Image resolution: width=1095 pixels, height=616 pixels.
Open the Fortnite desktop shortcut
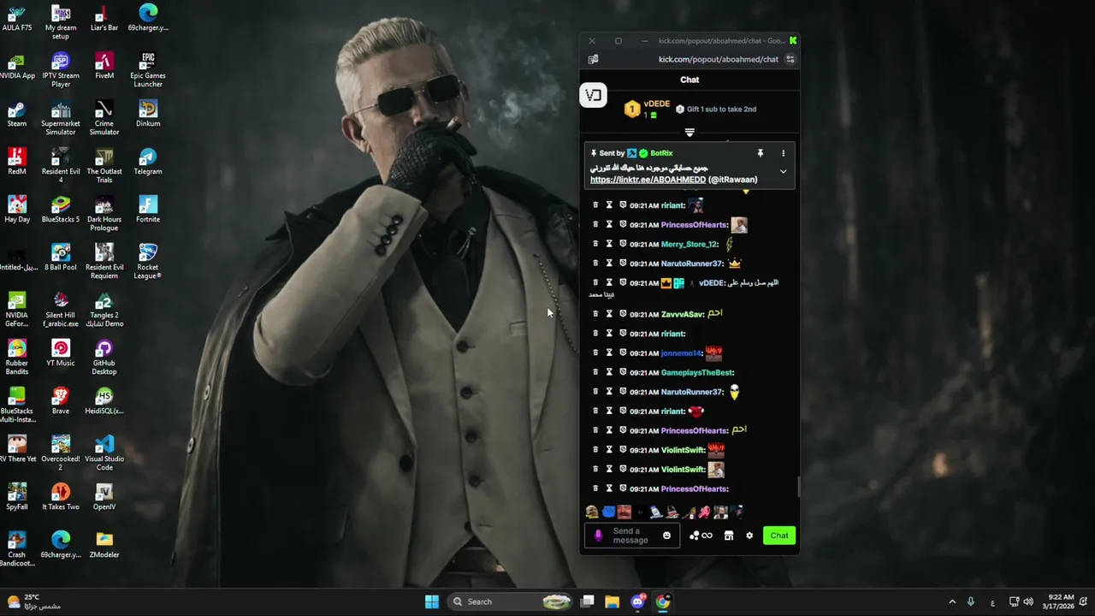click(148, 210)
